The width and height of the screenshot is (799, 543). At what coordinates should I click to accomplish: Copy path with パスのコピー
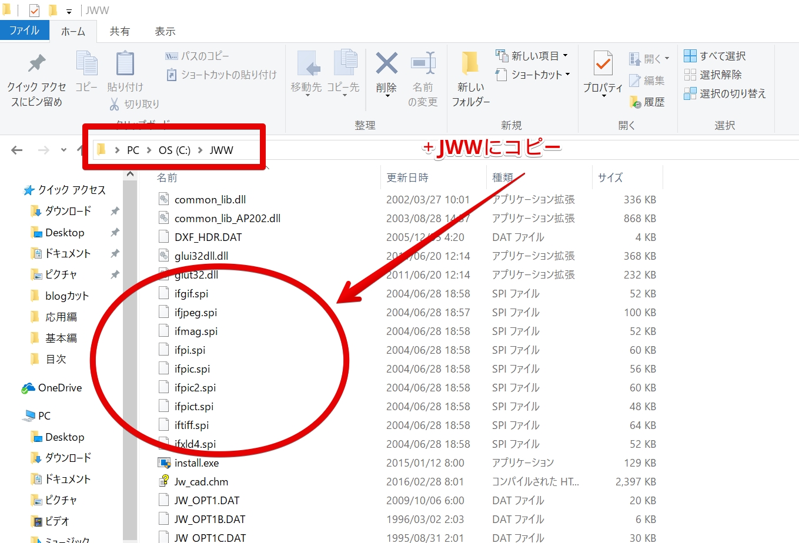[198, 56]
